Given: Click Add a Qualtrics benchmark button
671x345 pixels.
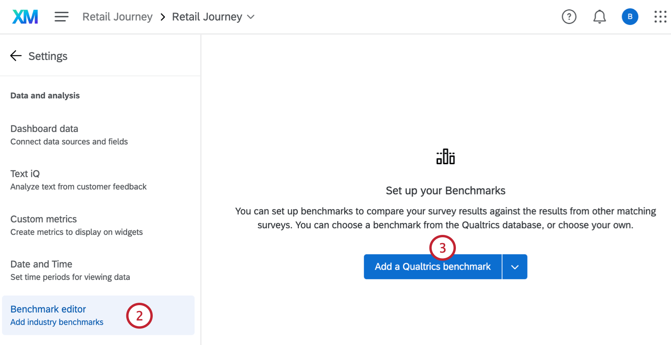Looking at the screenshot, I should (432, 266).
